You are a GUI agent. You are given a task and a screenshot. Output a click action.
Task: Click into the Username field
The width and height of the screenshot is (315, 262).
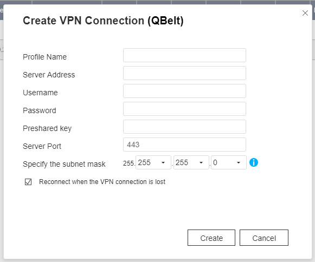click(x=184, y=91)
